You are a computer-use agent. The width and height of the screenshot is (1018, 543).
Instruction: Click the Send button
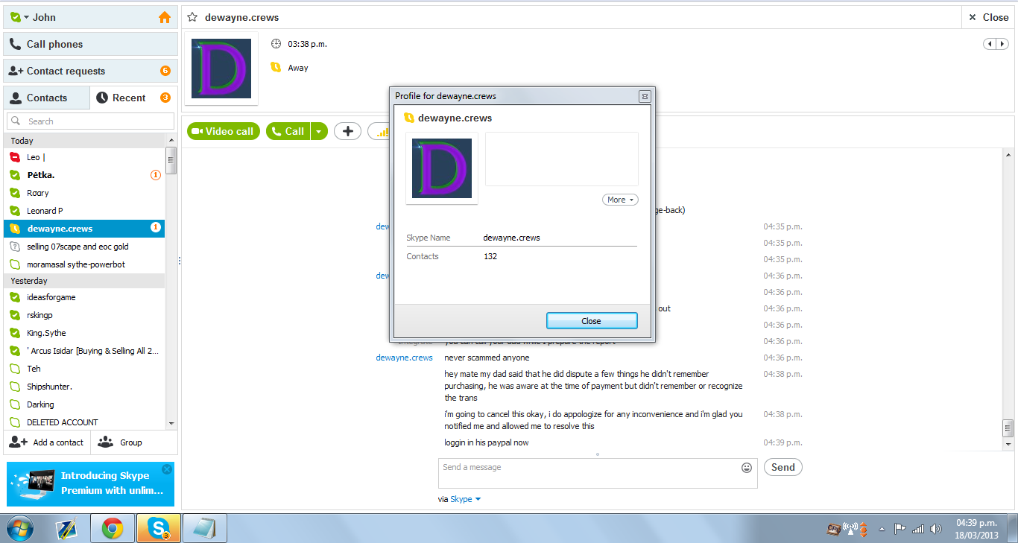click(x=783, y=467)
